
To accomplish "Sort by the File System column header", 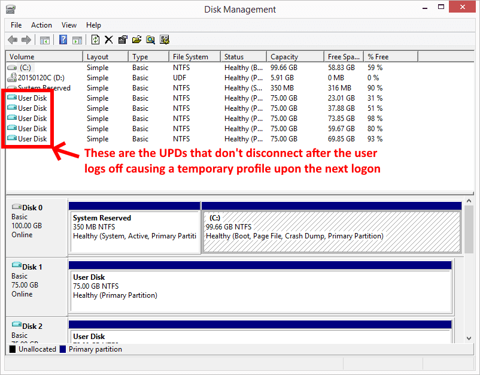I will pos(195,57).
